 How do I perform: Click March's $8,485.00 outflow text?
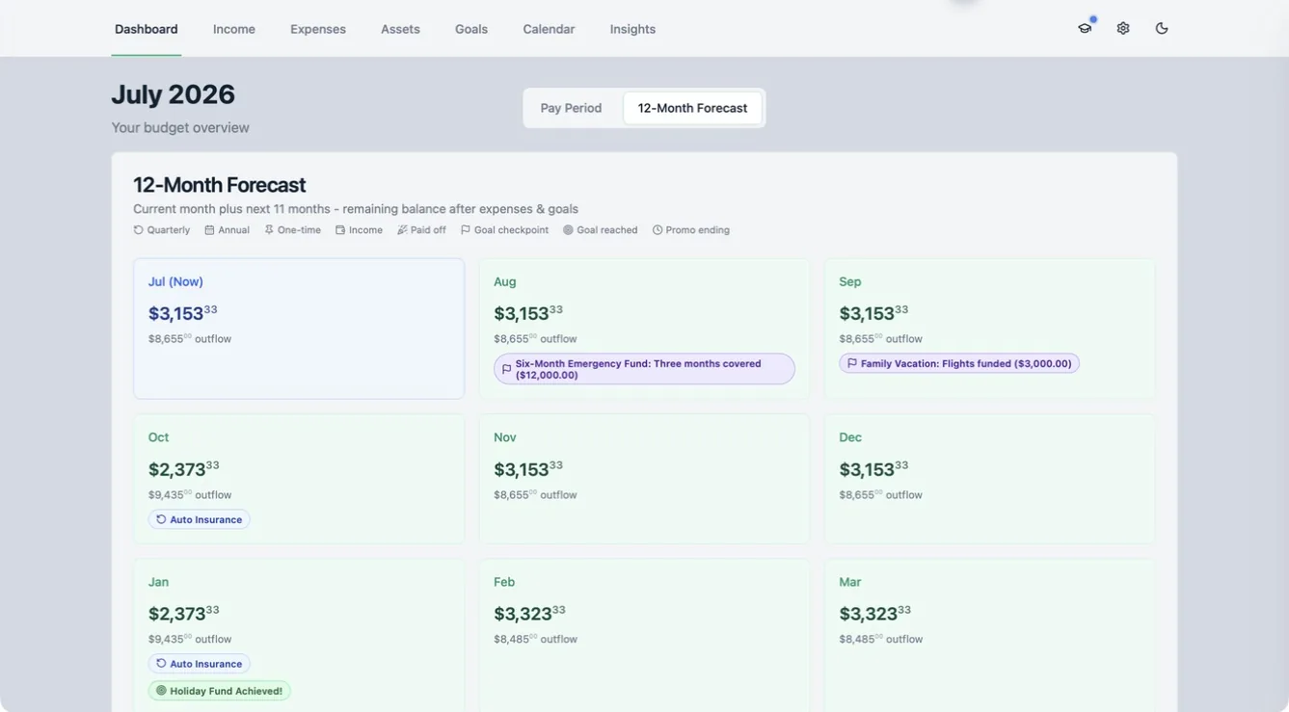tap(881, 639)
